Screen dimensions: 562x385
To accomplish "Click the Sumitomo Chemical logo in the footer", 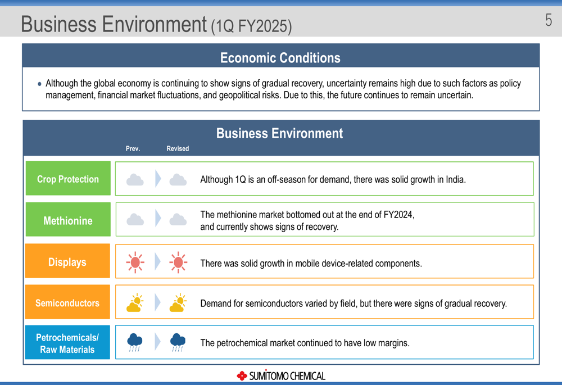I will click(281, 375).
